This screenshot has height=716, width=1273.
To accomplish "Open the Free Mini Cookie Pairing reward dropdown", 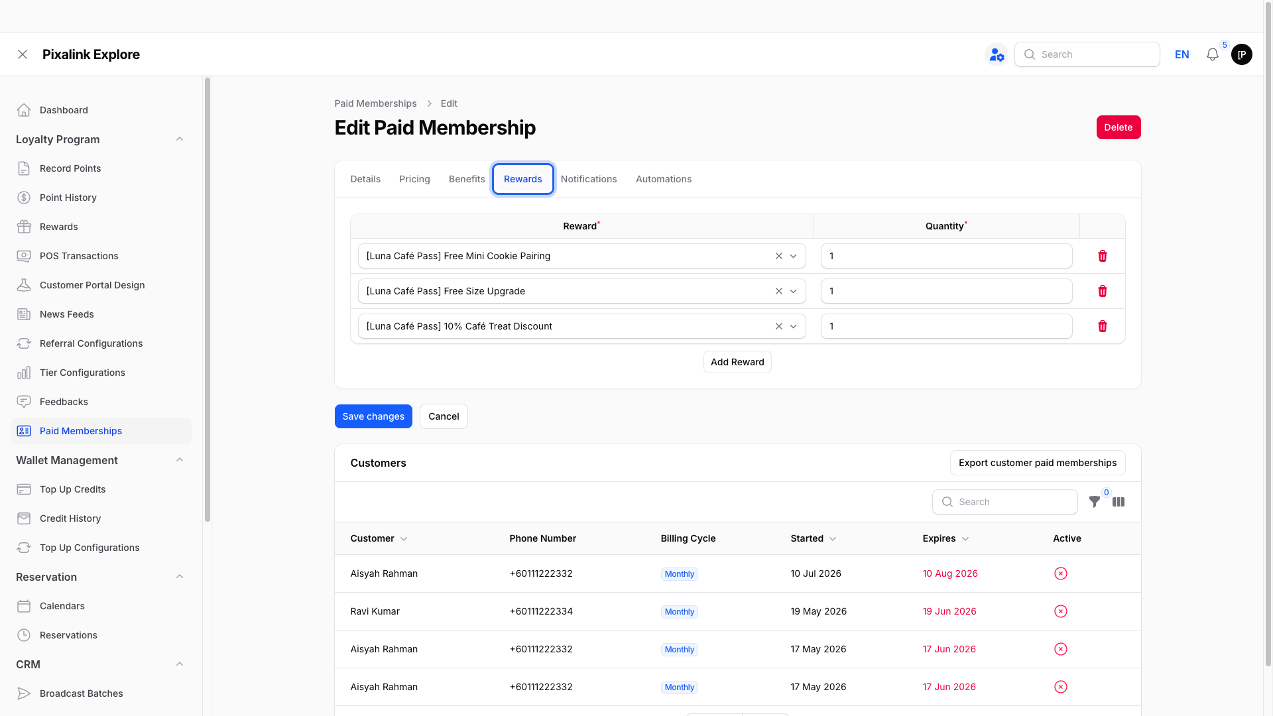I will coord(794,256).
